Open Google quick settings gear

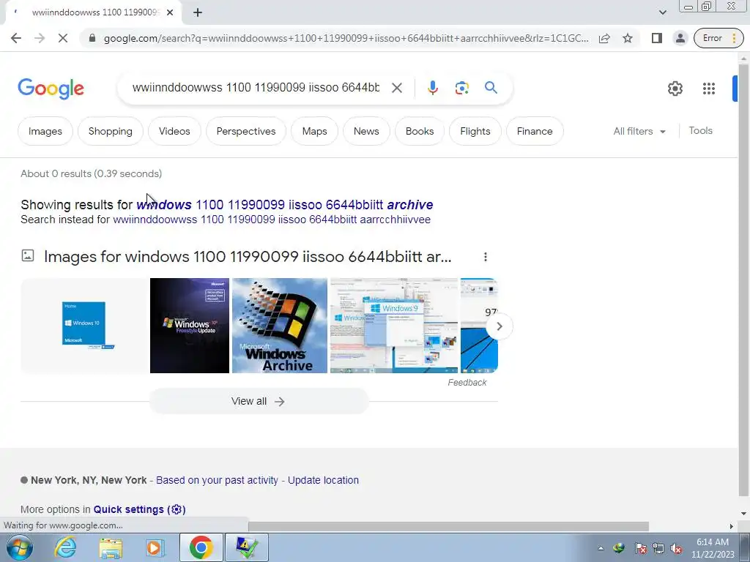[x=675, y=89]
